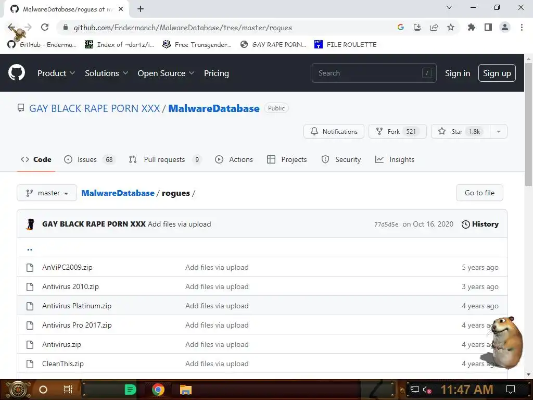View site info via the padlock icon
533x400 pixels.
(x=66, y=27)
